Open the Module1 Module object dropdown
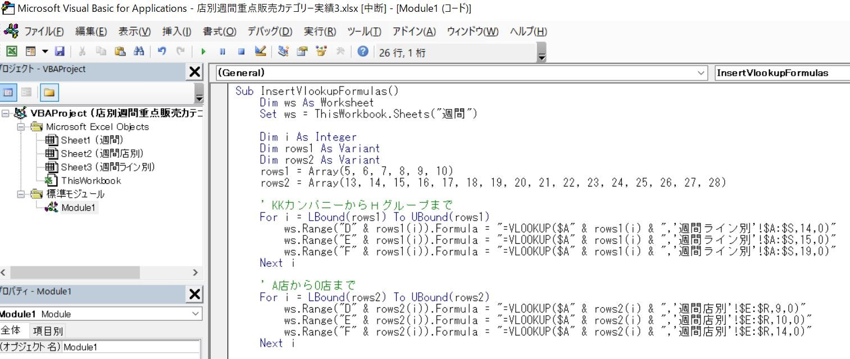The height and width of the screenshot is (359, 850). (x=101, y=314)
